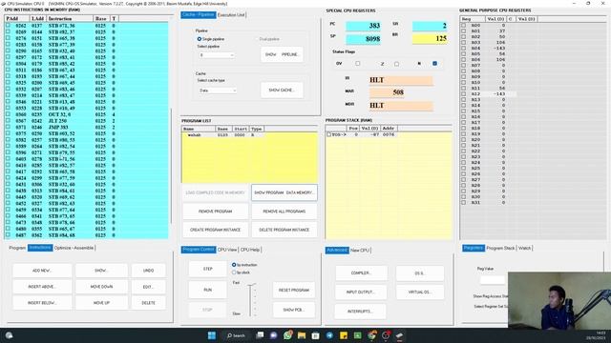The width and height of the screenshot is (611, 343).
Task: Open the COMPILER window button
Action: (361, 273)
